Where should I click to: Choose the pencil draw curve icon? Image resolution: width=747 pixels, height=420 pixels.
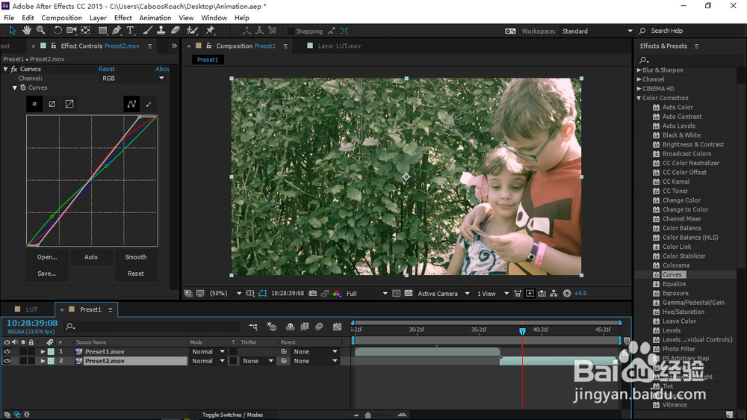(149, 104)
